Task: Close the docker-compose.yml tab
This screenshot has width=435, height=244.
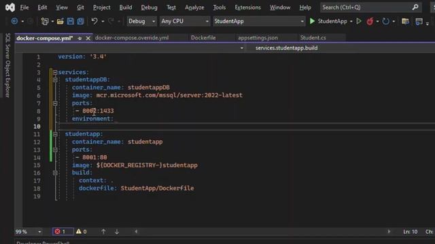Action: [88, 38]
